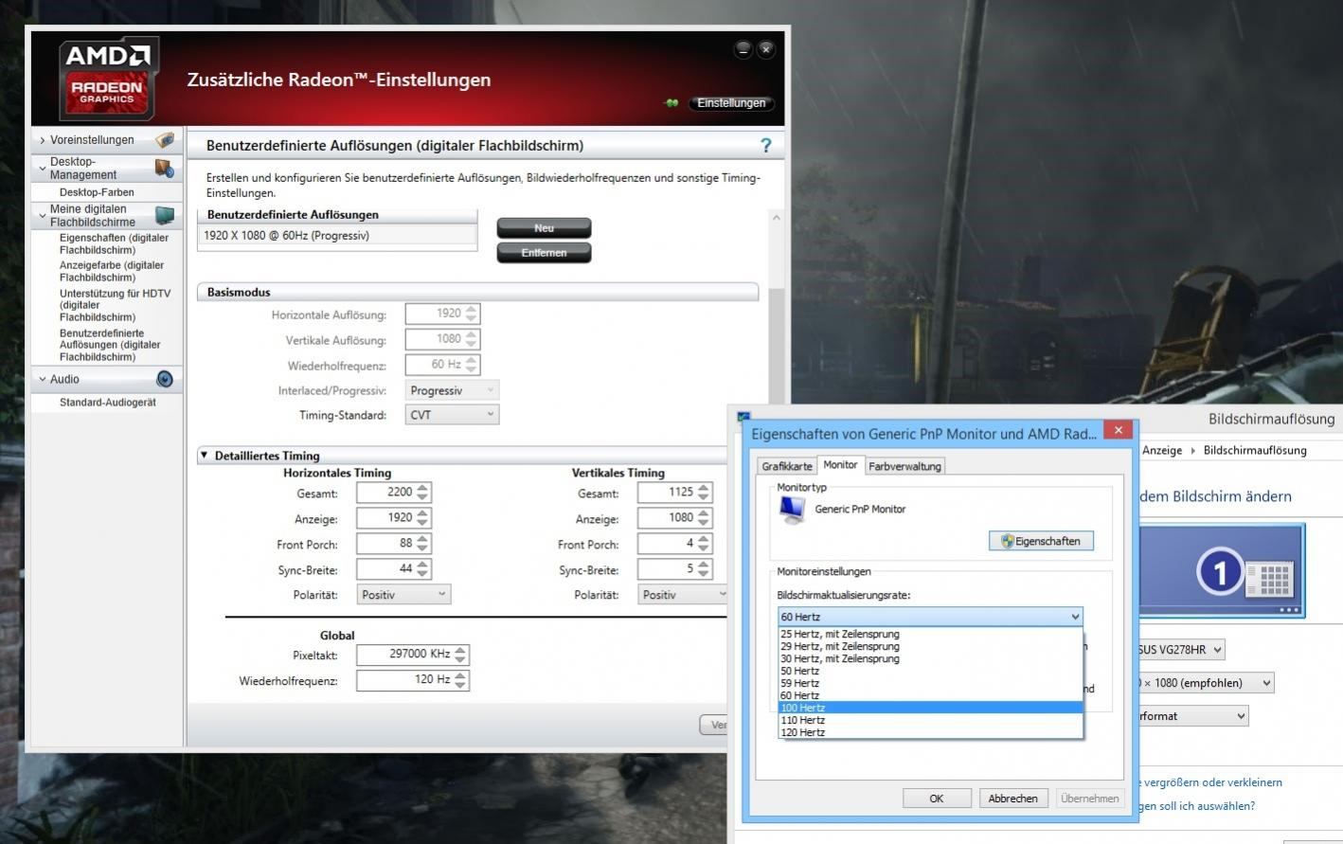The image size is (1343, 844).
Task: Collapse the Desktop-Management section
Action: tap(43, 169)
